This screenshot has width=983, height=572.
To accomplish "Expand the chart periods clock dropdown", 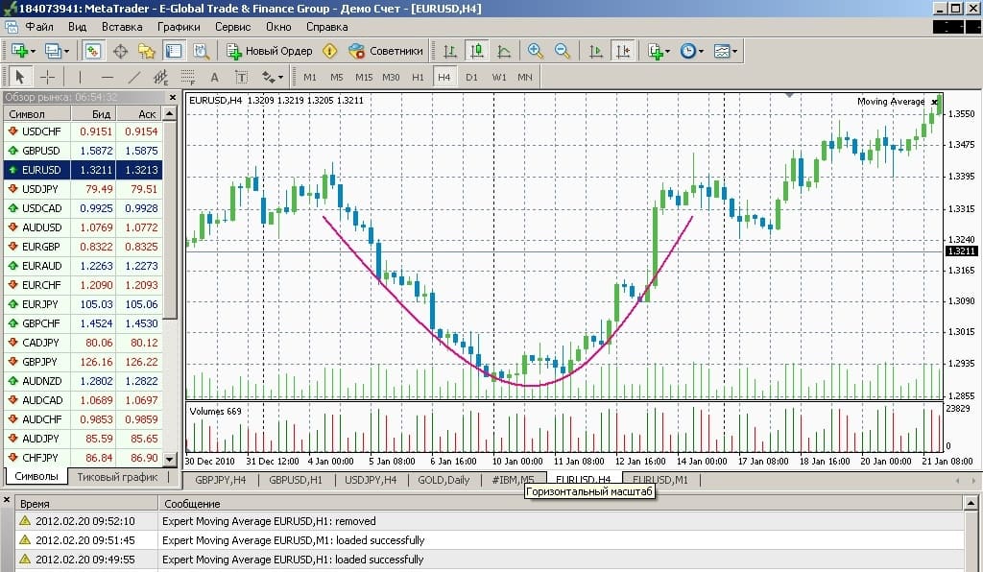I will (x=692, y=51).
